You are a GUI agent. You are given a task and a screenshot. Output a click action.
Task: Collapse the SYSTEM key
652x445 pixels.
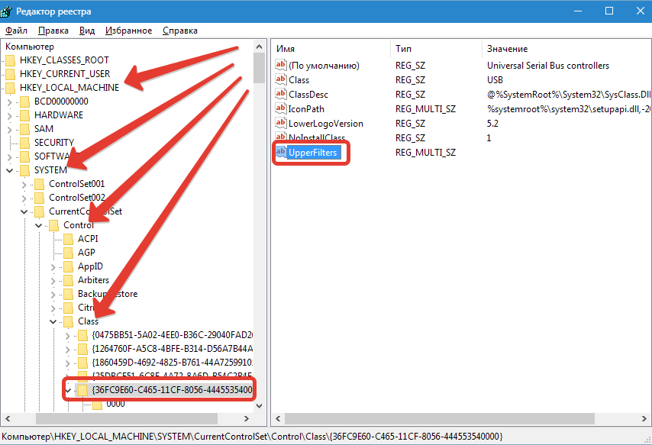coord(10,170)
